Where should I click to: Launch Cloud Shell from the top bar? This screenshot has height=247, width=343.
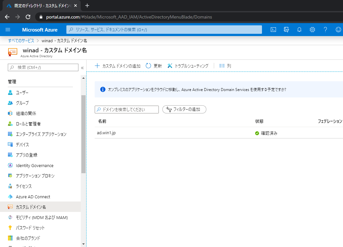pyautogui.click(x=273, y=30)
